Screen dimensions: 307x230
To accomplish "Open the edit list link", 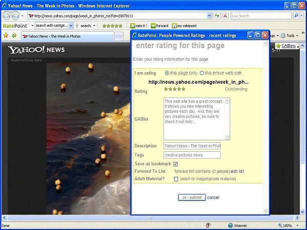I will pyautogui.click(x=237, y=171).
